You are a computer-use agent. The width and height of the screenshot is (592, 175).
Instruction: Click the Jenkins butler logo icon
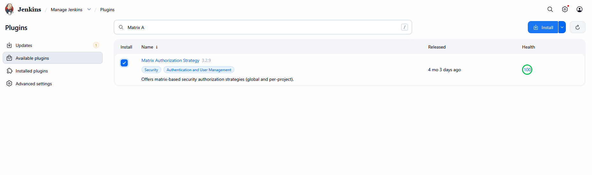coord(10,9)
